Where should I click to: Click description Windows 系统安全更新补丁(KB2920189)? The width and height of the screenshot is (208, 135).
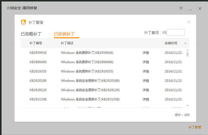[90, 81]
